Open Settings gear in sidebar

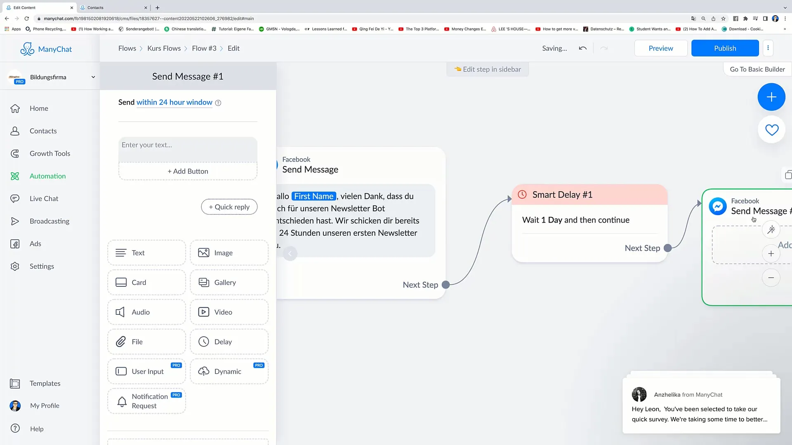[x=15, y=267]
